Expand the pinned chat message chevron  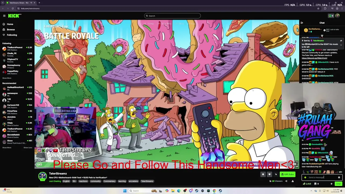[x=341, y=45]
